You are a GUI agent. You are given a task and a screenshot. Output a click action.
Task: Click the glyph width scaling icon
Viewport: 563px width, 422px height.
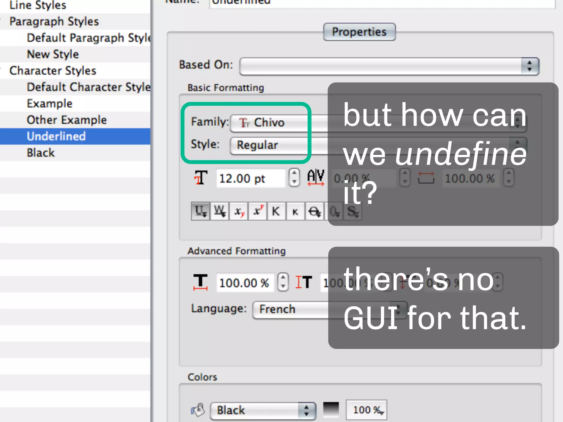pyautogui.click(x=426, y=178)
